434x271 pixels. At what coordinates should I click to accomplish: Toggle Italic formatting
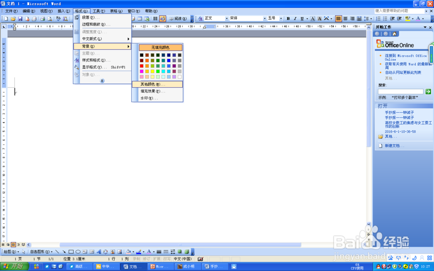pos(295,19)
